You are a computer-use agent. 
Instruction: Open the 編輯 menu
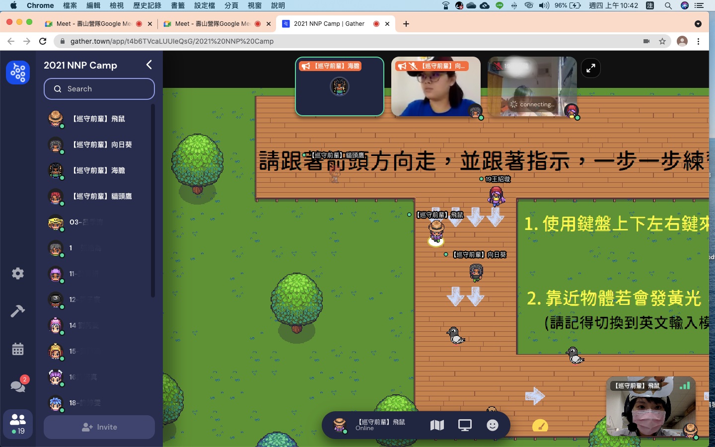point(93,5)
